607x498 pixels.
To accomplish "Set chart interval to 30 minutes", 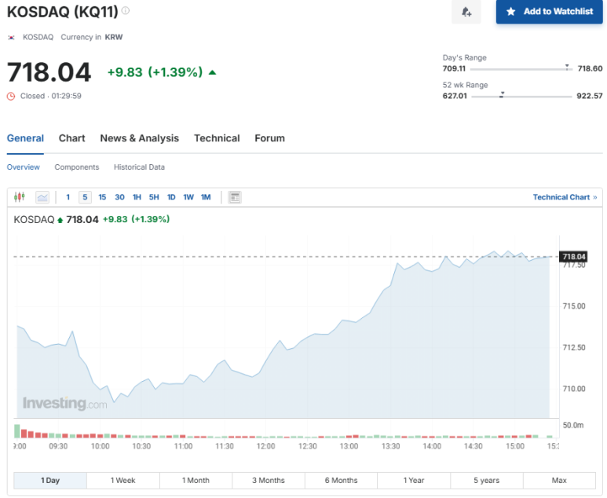I will tap(119, 197).
